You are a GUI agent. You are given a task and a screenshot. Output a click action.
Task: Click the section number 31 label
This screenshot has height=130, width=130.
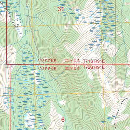pos(61,9)
